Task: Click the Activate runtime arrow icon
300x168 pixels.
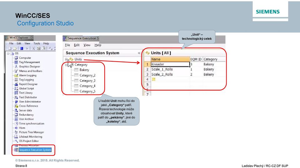Action: tap(27, 48)
